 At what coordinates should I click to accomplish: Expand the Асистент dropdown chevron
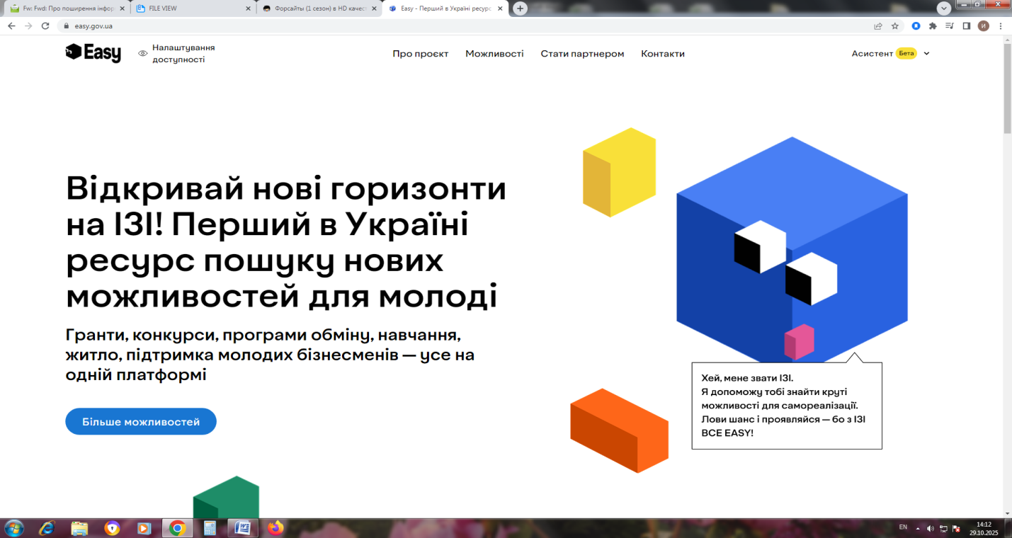tap(926, 54)
